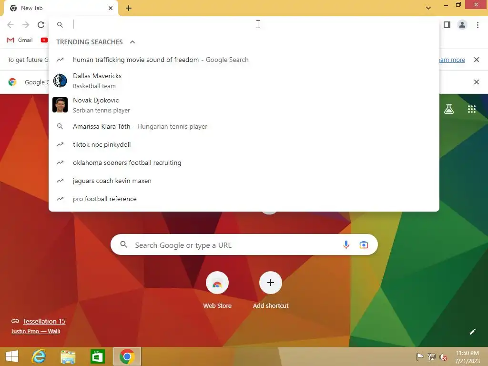Click the Add shortcut button
This screenshot has width=488, height=366.
point(271,290)
